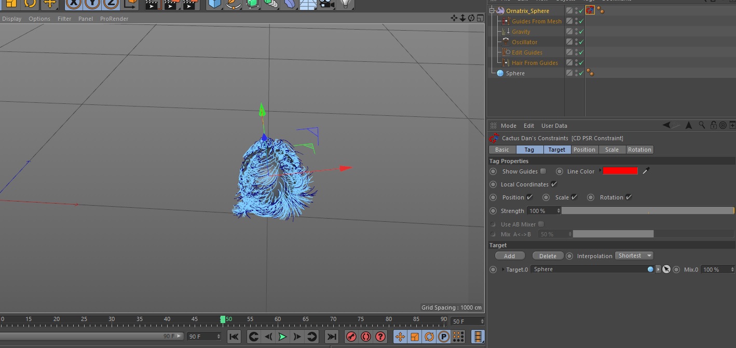Toggle the PLA parameter 'P' key icon
This screenshot has height=348, width=736.
point(443,337)
